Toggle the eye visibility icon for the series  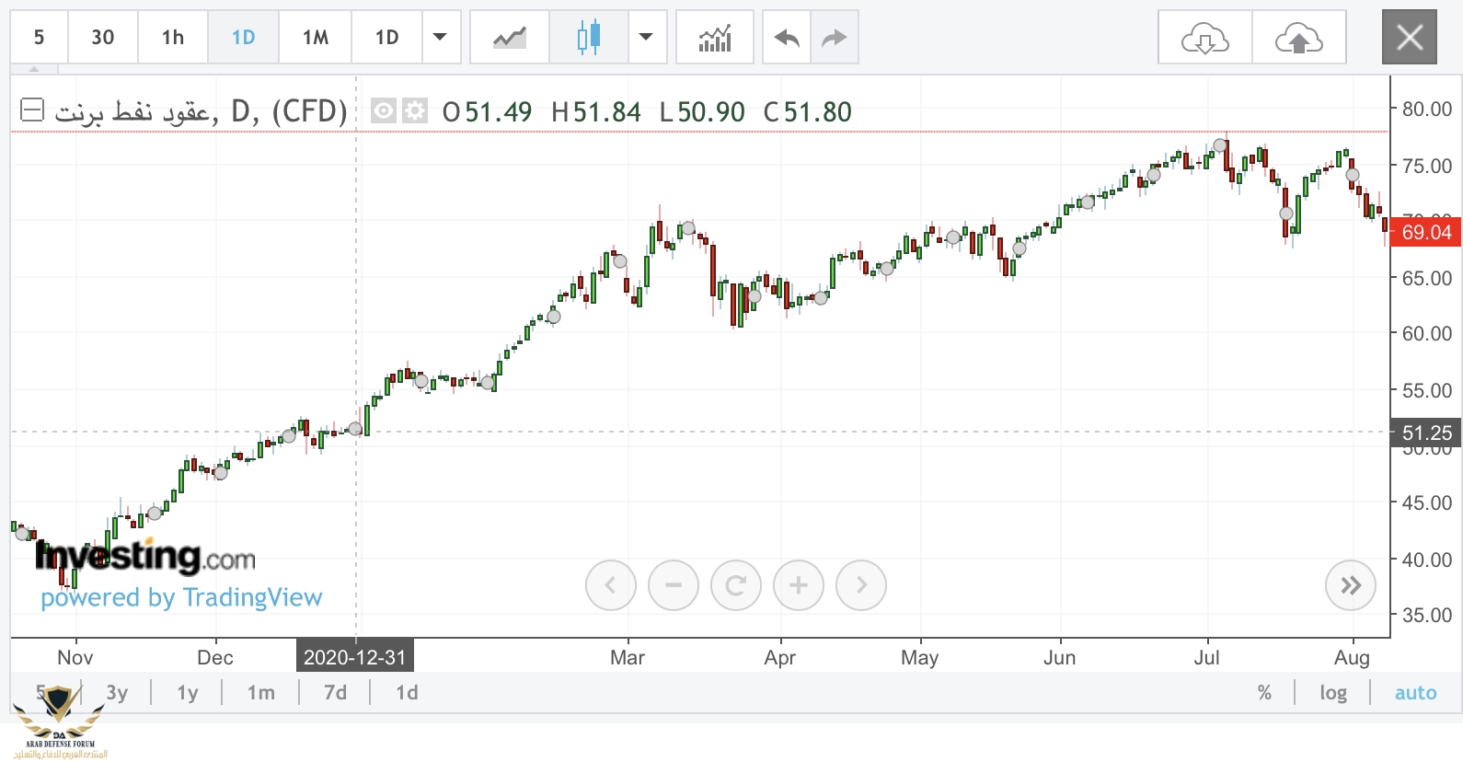pos(383,111)
